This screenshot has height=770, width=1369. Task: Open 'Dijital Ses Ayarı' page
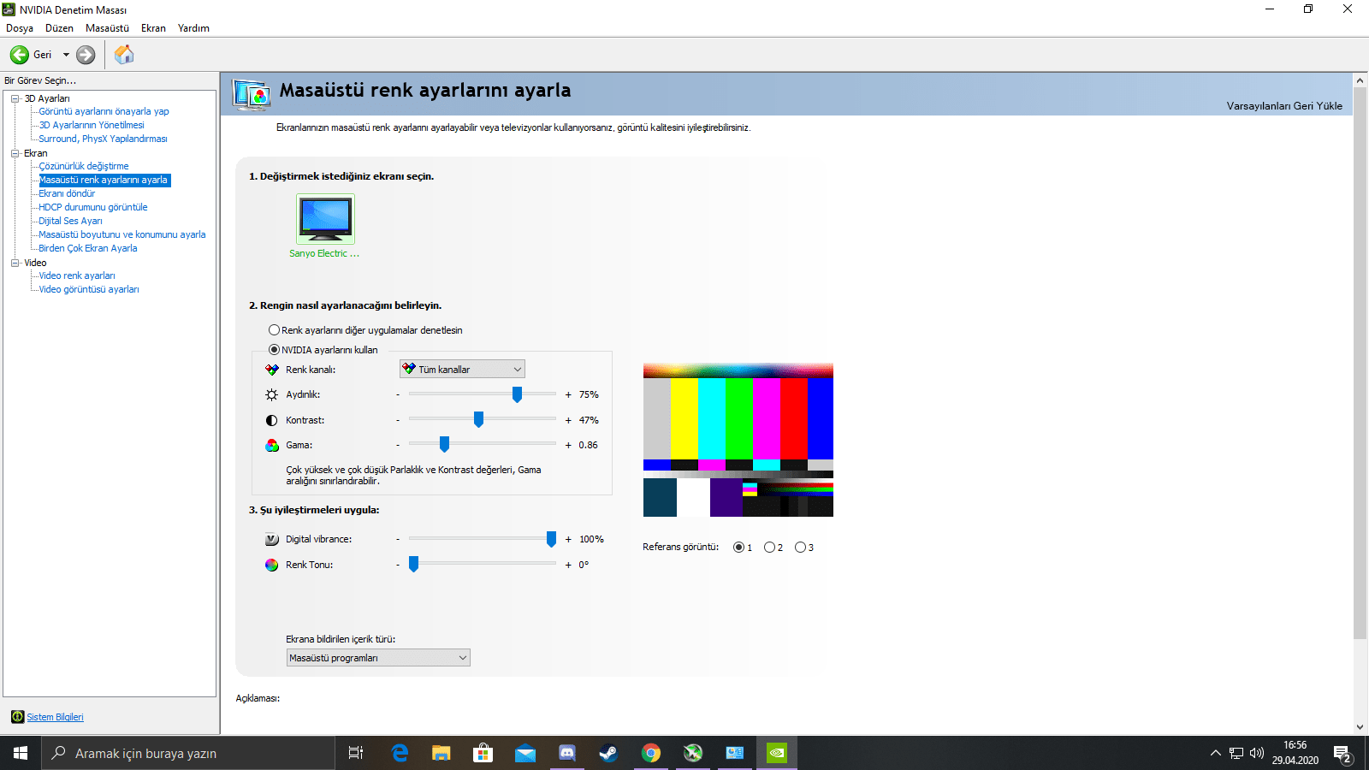click(x=70, y=221)
